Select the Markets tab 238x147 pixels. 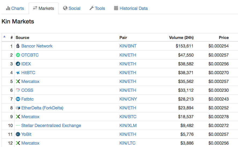coord(44,8)
